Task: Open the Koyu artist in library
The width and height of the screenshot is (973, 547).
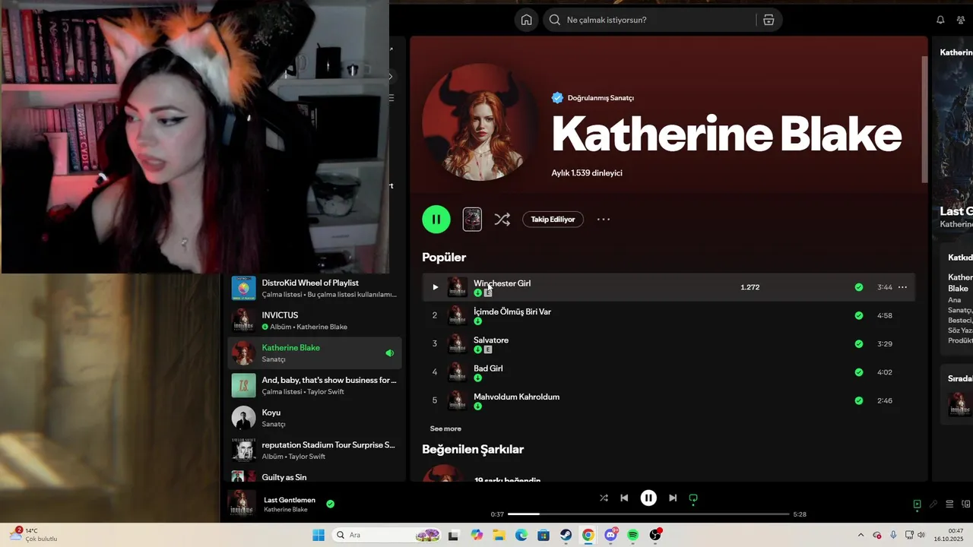Action: tap(315, 418)
